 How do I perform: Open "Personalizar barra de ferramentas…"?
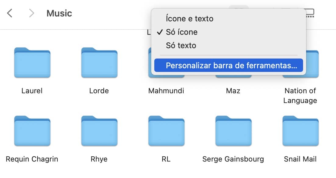(x=231, y=66)
